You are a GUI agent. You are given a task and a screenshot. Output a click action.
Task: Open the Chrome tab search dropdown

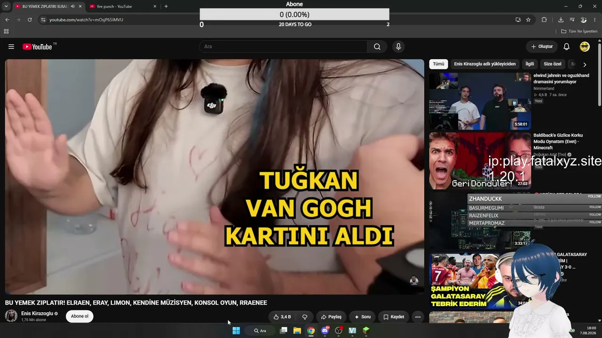coord(6,7)
